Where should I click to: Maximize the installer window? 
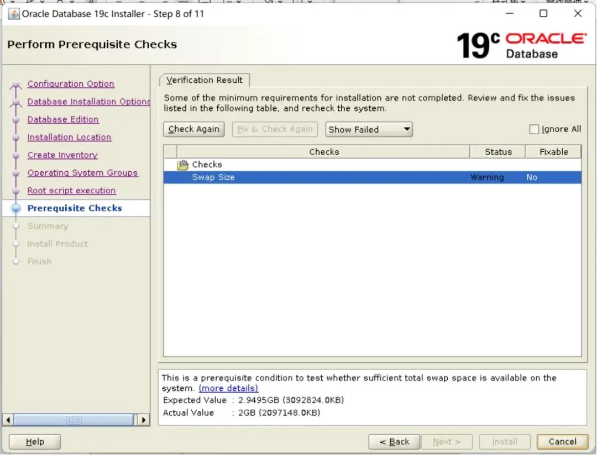click(543, 14)
